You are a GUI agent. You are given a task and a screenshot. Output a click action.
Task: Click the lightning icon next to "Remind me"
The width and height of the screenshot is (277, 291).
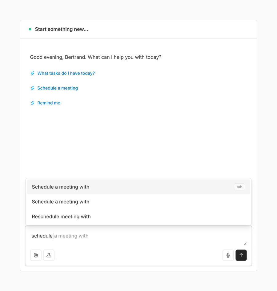32,103
